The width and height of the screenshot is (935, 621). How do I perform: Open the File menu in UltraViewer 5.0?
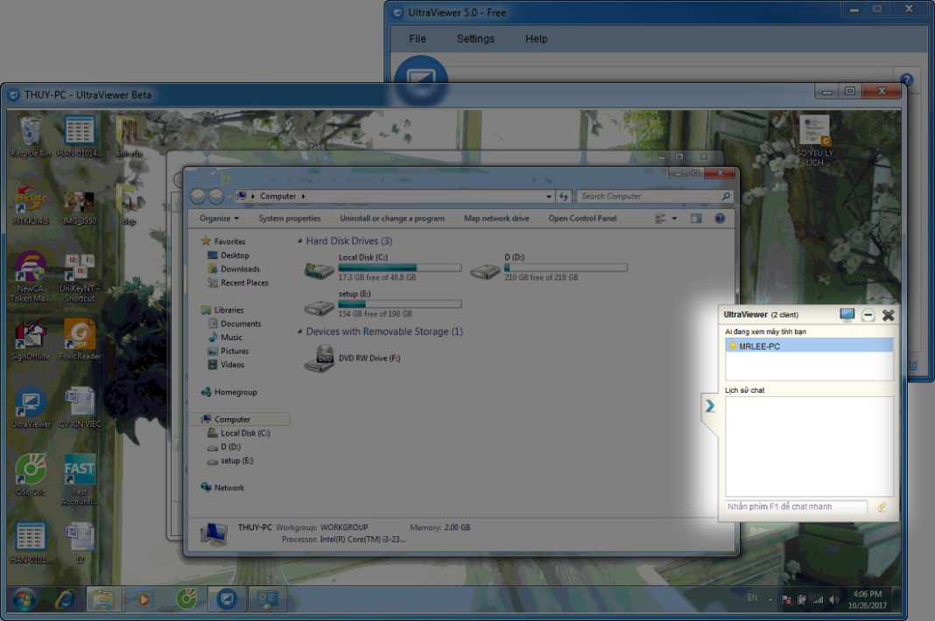point(418,38)
